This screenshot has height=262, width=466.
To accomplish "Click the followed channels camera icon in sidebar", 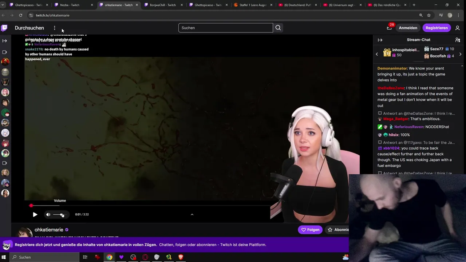I will pos(5,52).
